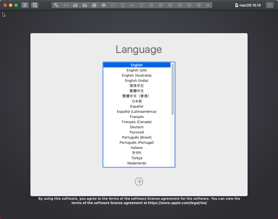Click the webcam capture device icon

click(94, 5)
